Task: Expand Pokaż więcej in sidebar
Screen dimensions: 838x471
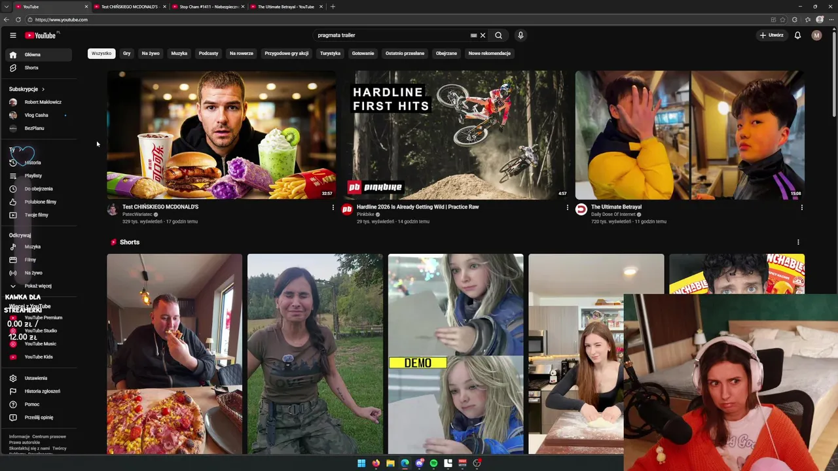Action: click(39, 286)
